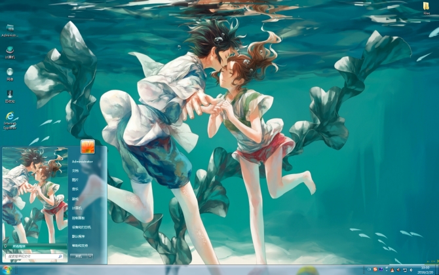Open 设备和打印机 in Start menu

tap(81, 227)
